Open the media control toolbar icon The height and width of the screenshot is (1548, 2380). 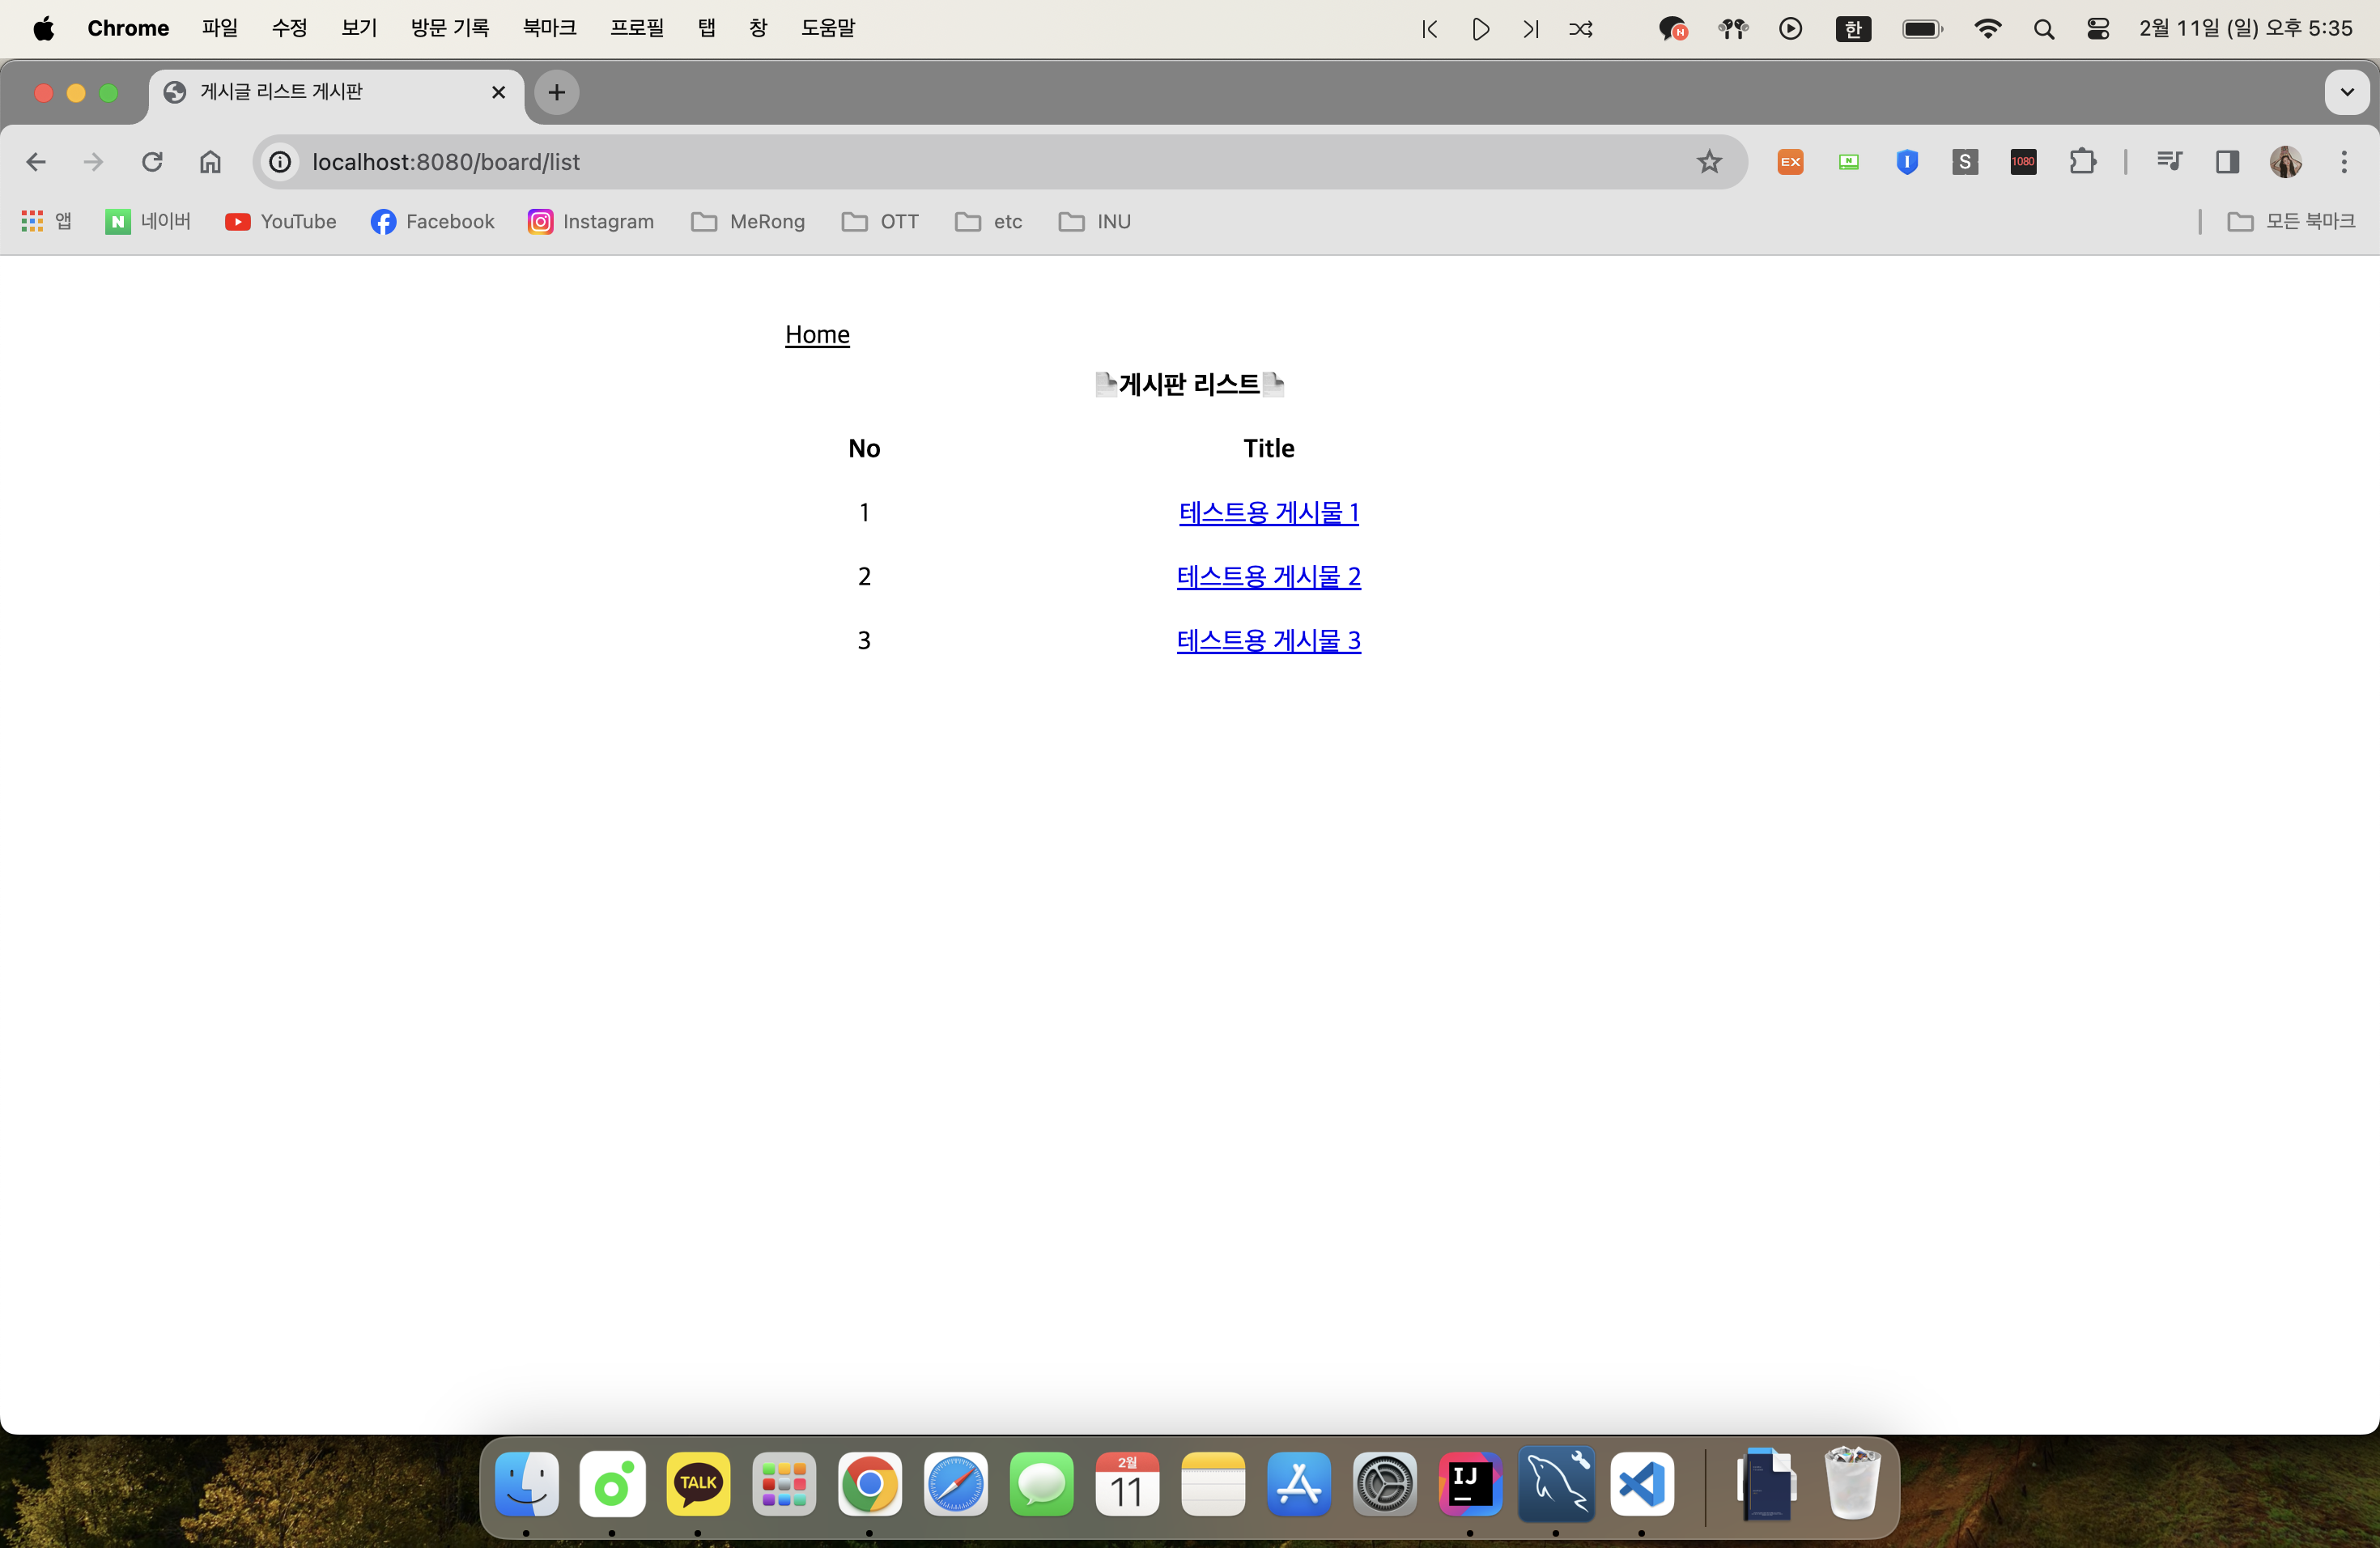(2168, 162)
